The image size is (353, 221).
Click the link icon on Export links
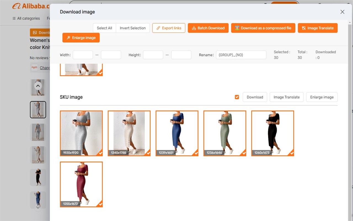click(x=158, y=28)
